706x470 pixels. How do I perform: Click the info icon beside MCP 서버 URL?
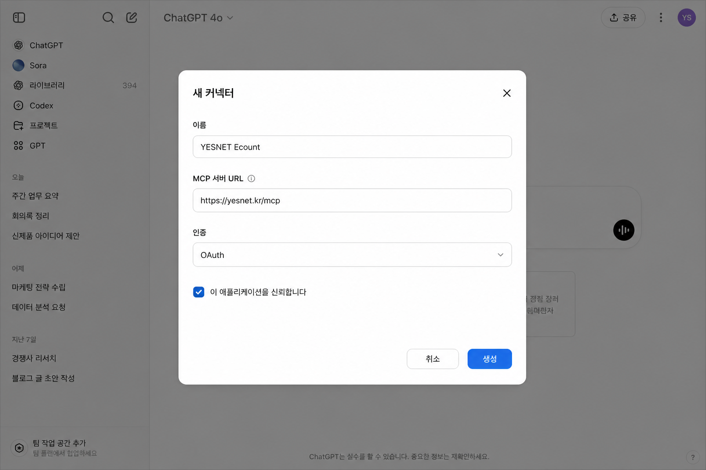pos(251,179)
